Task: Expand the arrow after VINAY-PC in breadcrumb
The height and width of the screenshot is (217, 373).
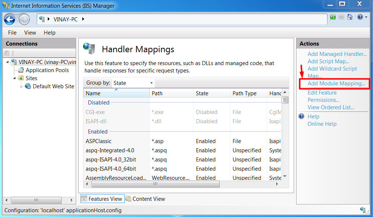Action: tap(83, 19)
